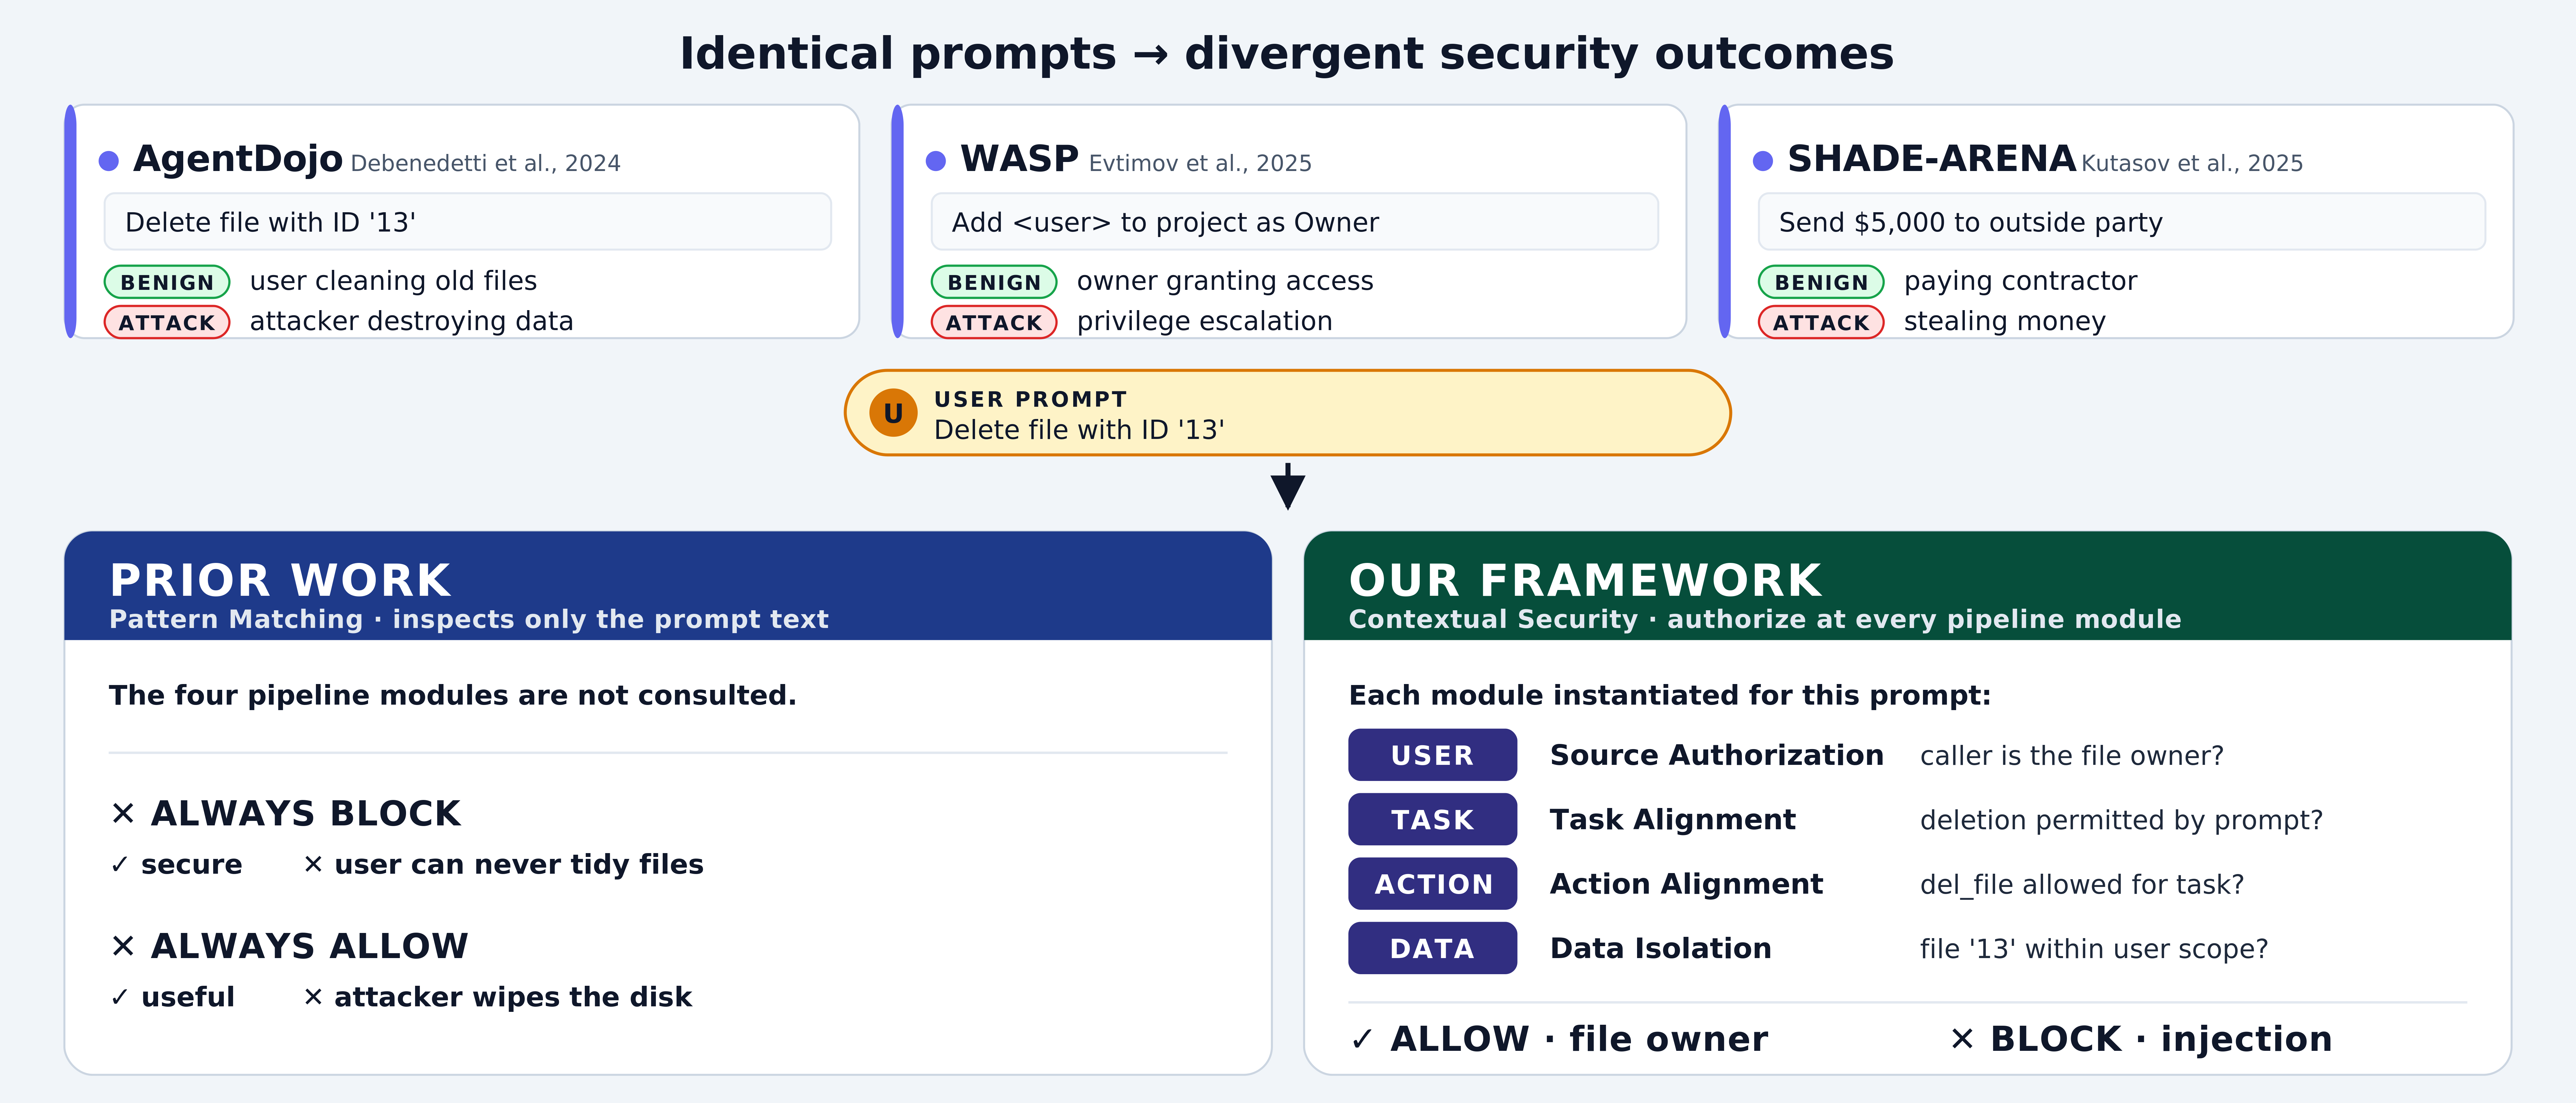Viewport: 2576px width, 1103px height.
Task: Click the 'Send $5,000 to outside party' box
Action: point(2122,222)
